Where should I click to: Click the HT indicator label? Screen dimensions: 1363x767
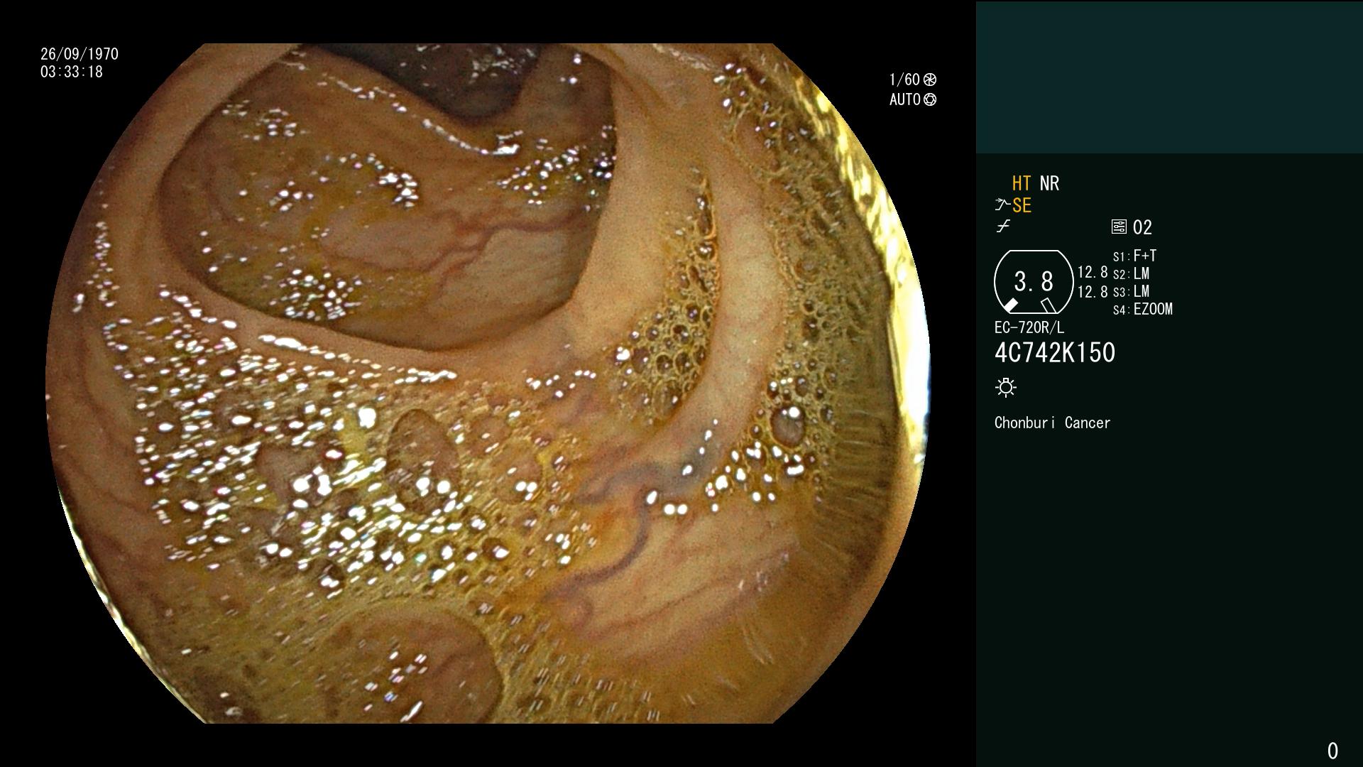coord(1022,183)
